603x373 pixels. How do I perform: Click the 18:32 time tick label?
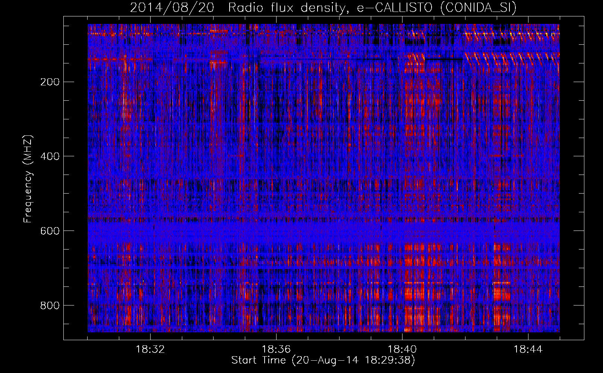coord(151,350)
